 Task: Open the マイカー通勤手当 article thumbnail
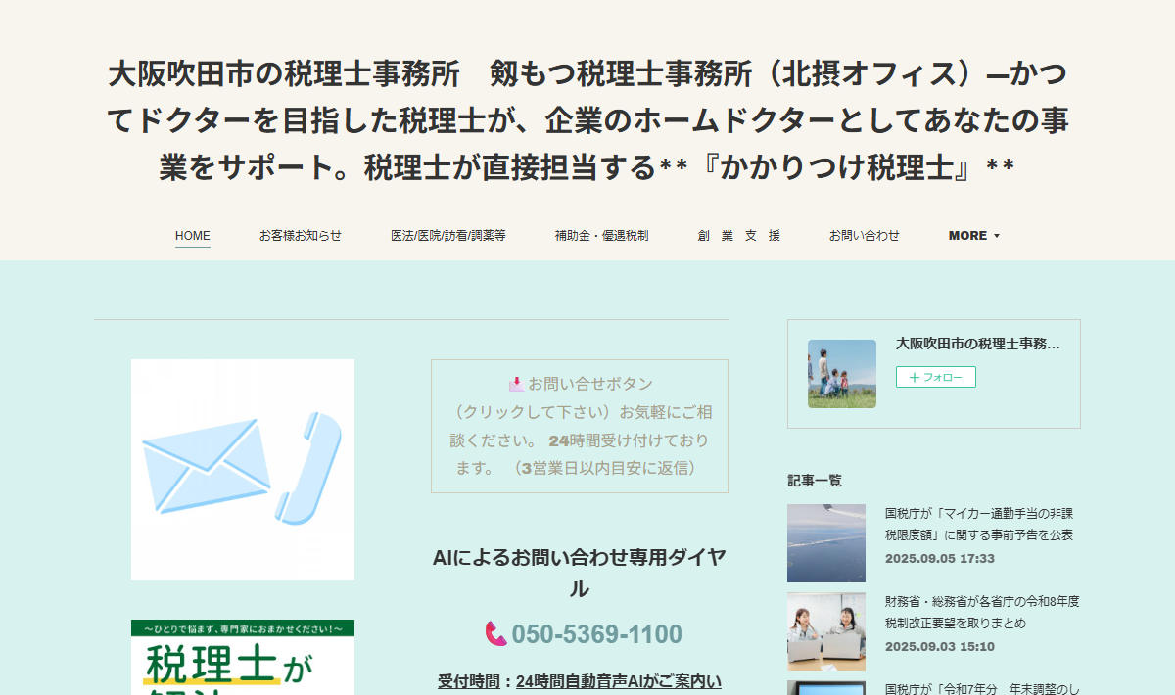[x=826, y=543]
